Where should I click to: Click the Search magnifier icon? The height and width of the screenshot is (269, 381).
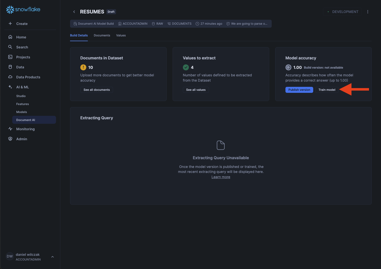tap(10, 47)
